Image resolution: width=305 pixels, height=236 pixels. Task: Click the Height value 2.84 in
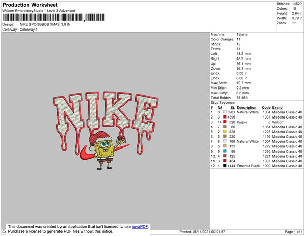[x=297, y=13]
